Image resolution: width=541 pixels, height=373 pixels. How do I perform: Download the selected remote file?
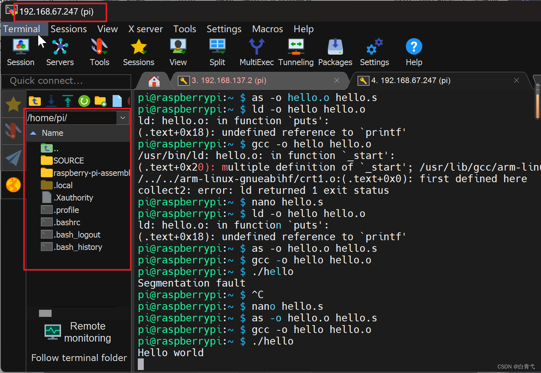51,101
